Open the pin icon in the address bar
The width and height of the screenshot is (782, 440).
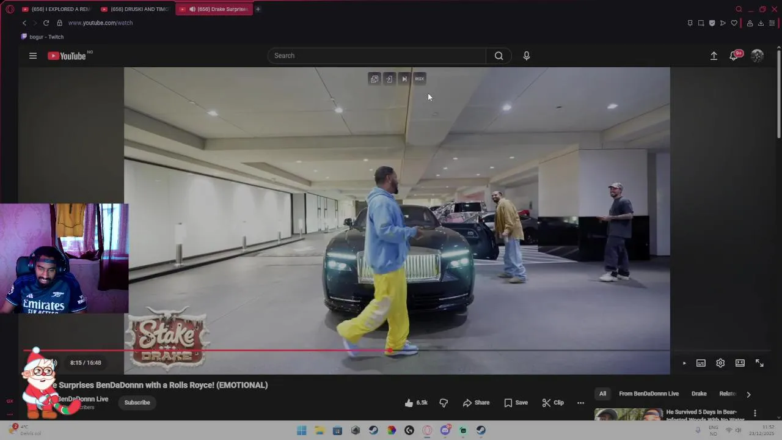[x=690, y=23]
